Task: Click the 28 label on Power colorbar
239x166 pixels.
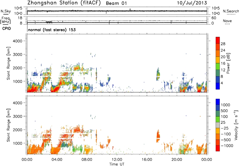Action: 223,44
